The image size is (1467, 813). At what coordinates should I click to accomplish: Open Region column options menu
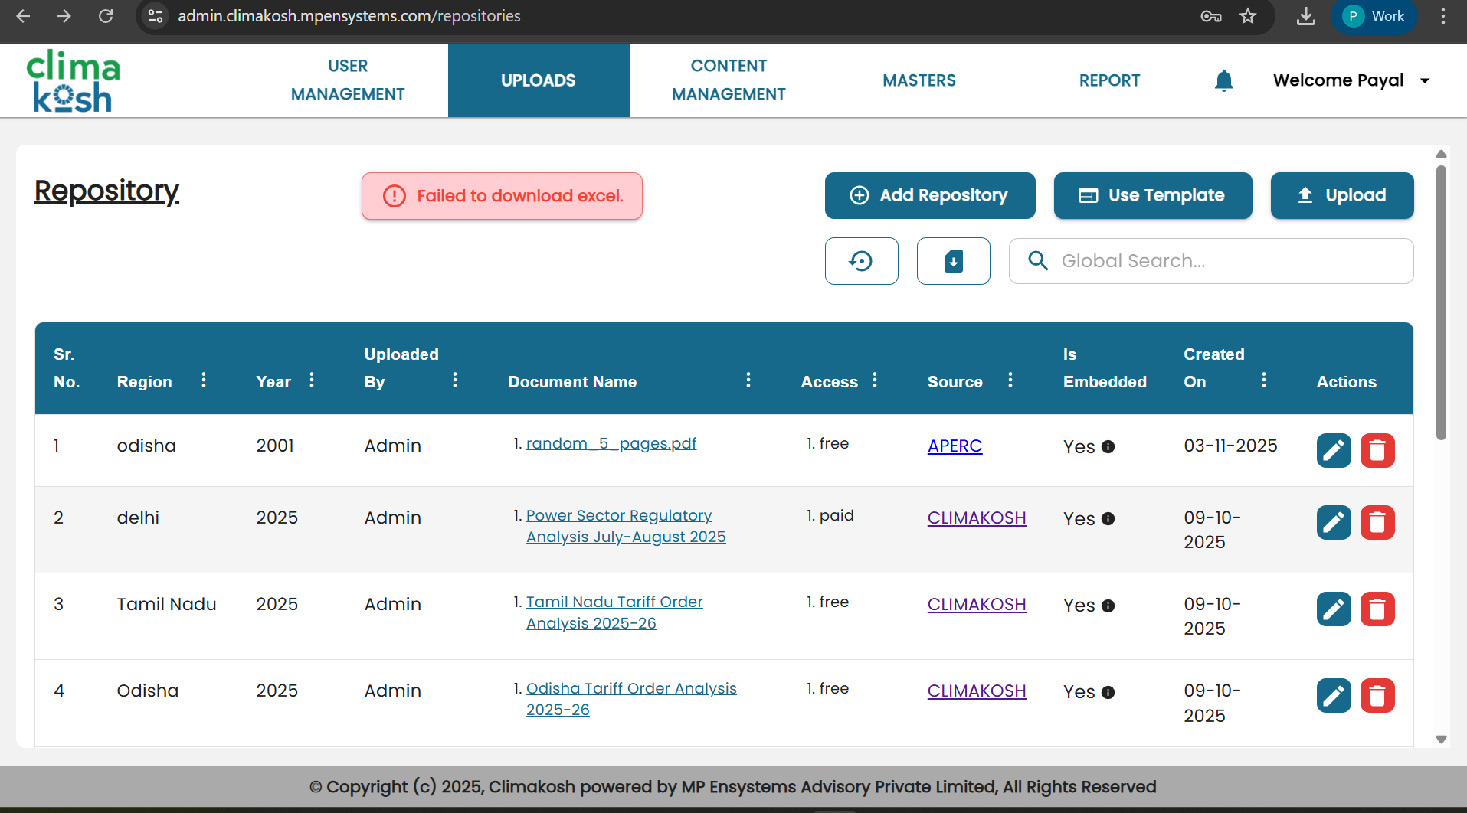click(204, 380)
